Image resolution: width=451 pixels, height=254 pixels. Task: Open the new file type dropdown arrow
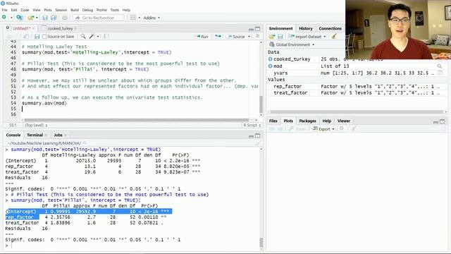pos(11,18)
